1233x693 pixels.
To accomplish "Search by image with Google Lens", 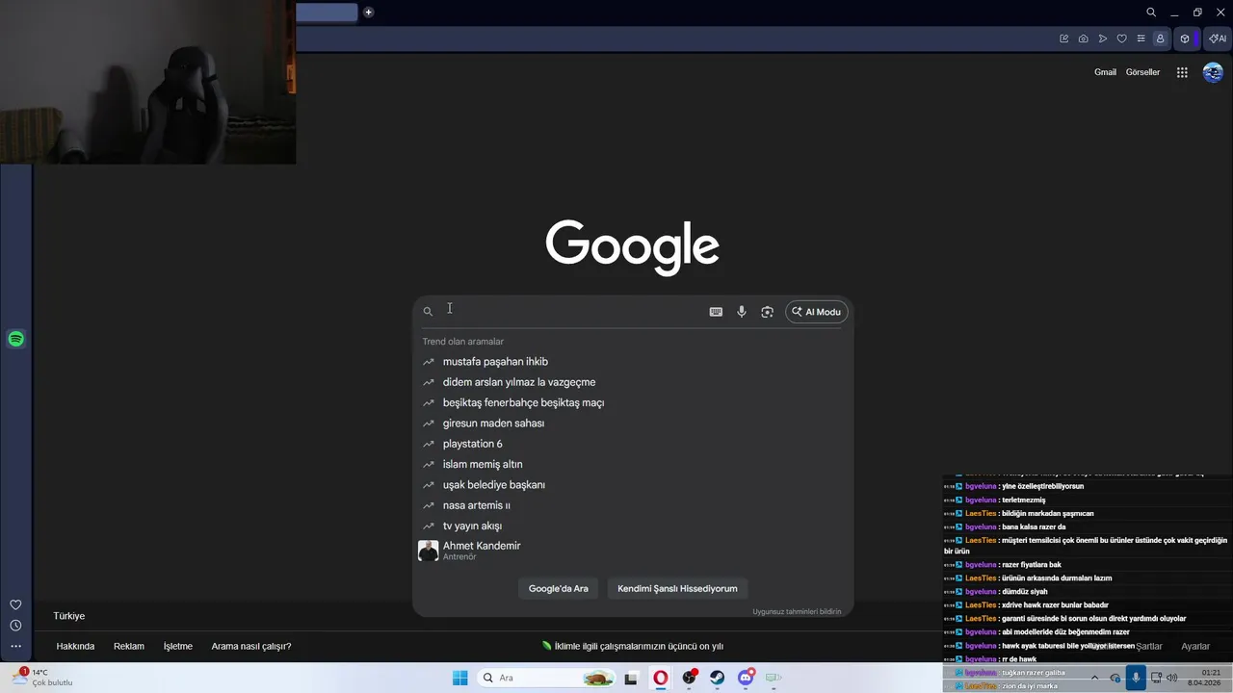I will pyautogui.click(x=768, y=312).
